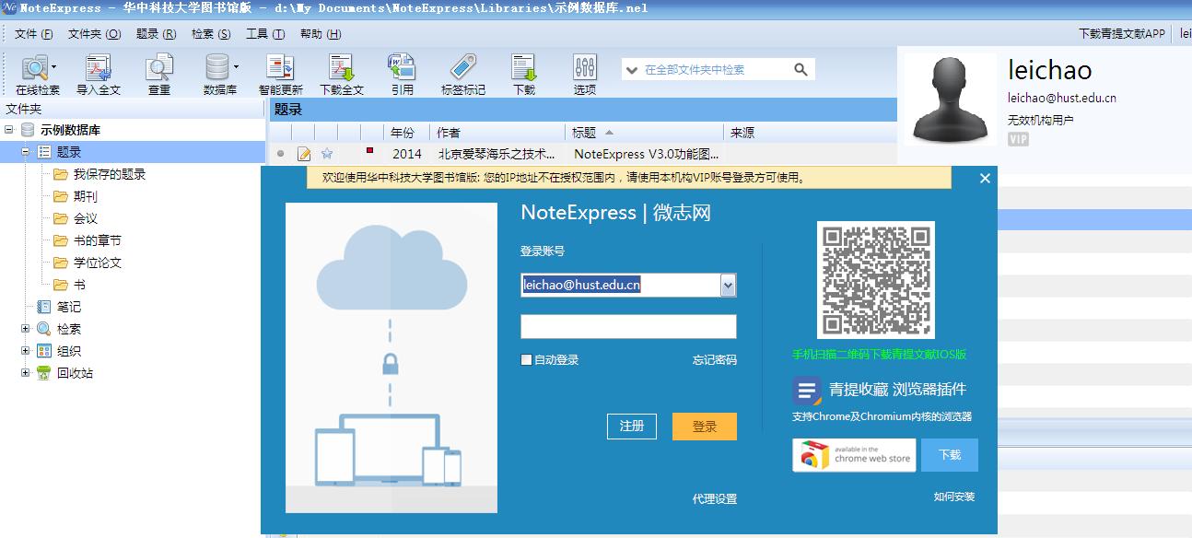Select the 期刊 folder
Image resolution: width=1192 pixels, height=538 pixels.
tap(86, 196)
